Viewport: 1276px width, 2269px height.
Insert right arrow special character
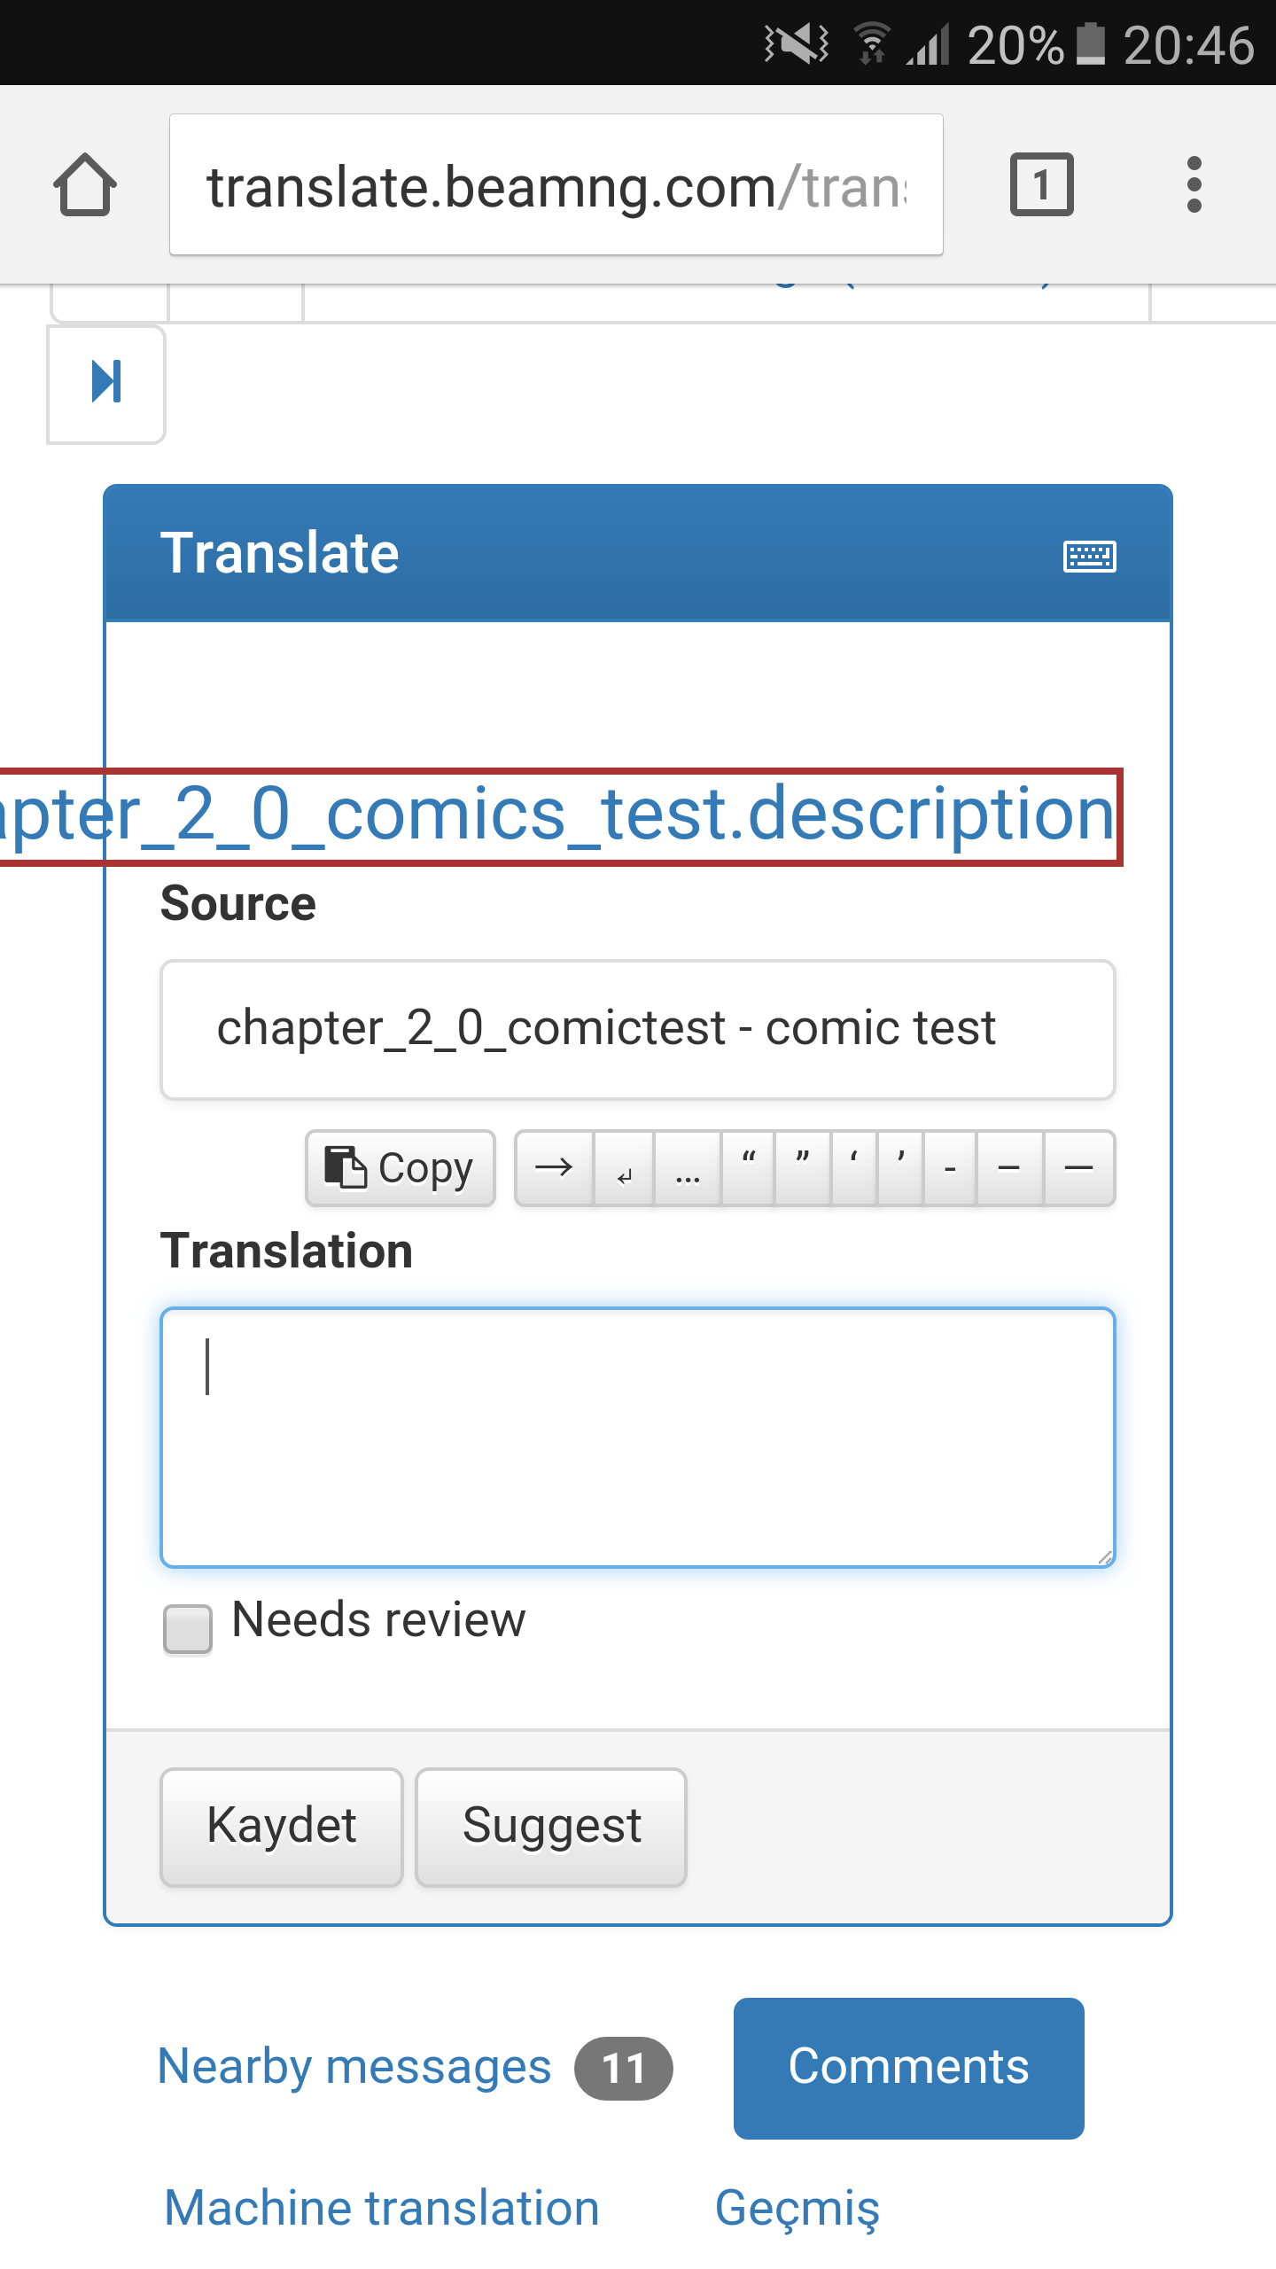[x=554, y=1167]
